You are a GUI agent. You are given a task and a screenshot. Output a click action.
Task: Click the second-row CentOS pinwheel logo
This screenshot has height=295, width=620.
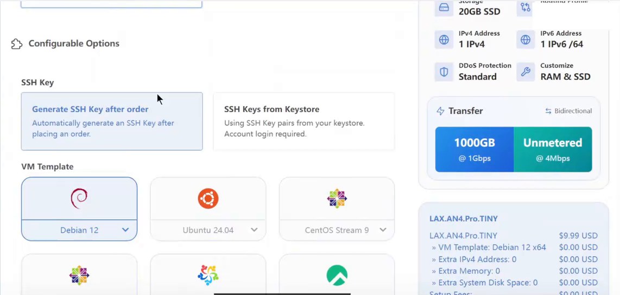click(x=79, y=275)
